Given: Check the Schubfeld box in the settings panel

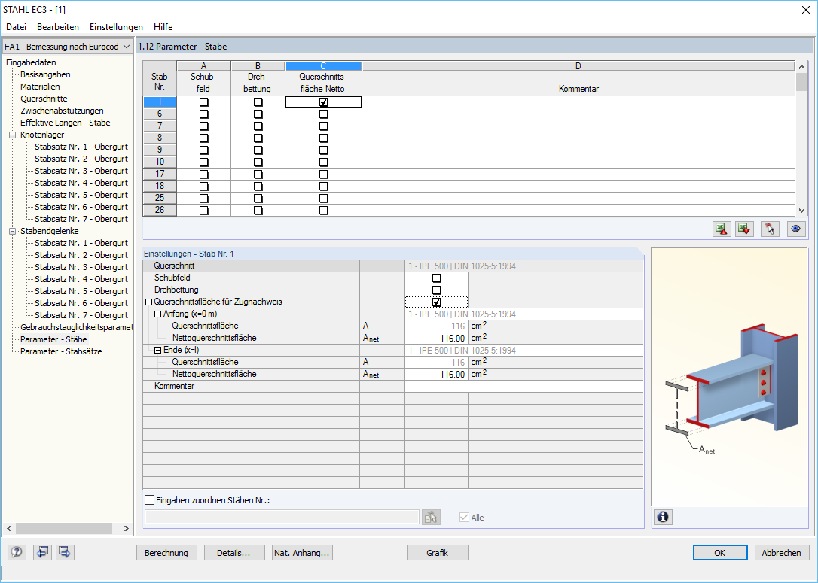Looking at the screenshot, I should 437,278.
